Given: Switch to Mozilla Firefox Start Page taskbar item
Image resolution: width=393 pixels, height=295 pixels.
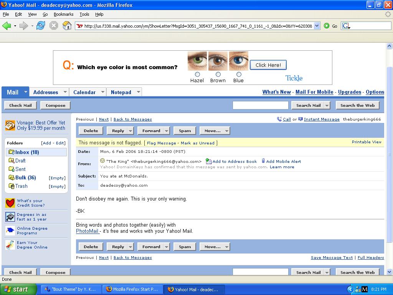Looking at the screenshot, I should click(x=133, y=290).
